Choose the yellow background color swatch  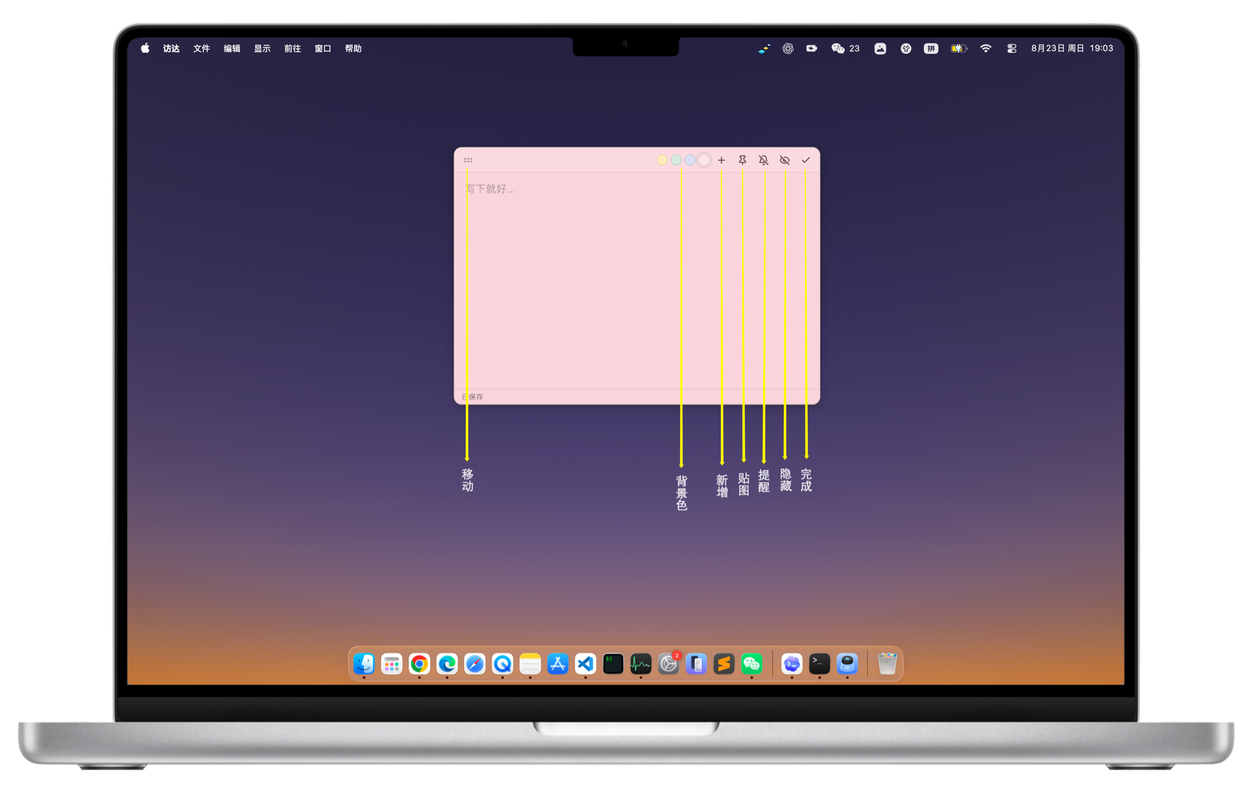[x=662, y=161]
